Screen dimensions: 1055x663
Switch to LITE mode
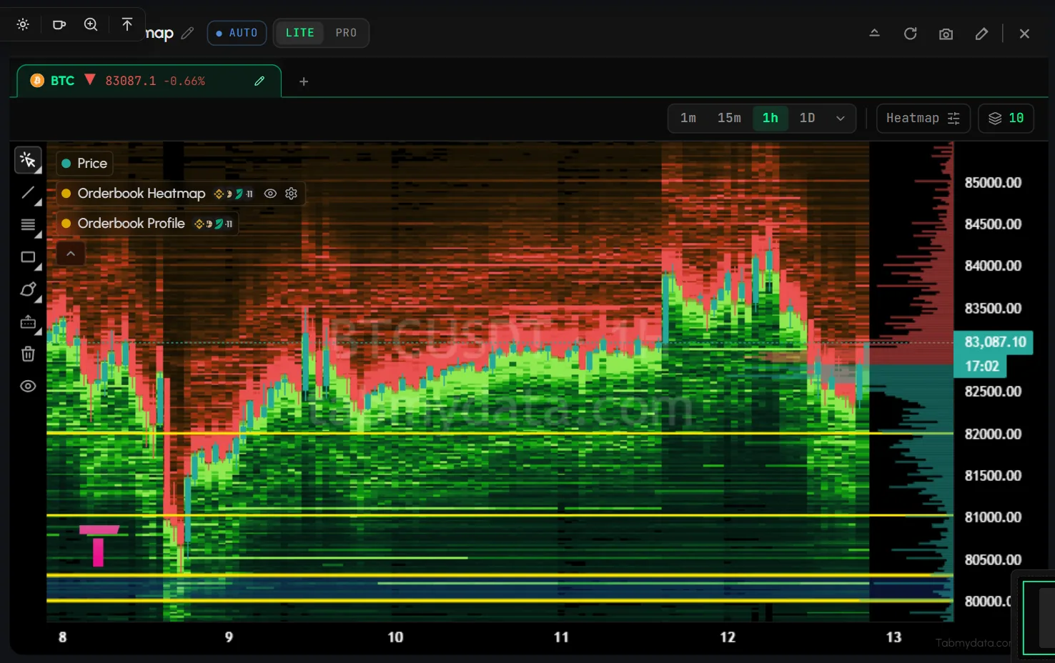[300, 33]
